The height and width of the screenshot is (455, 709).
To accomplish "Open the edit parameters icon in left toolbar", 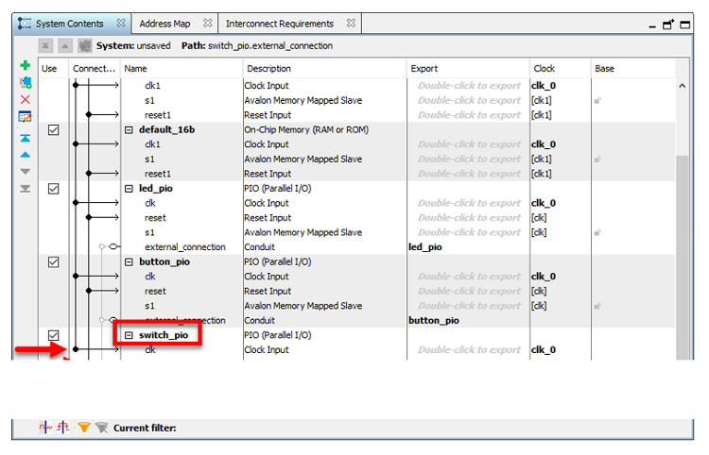I will click(26, 116).
